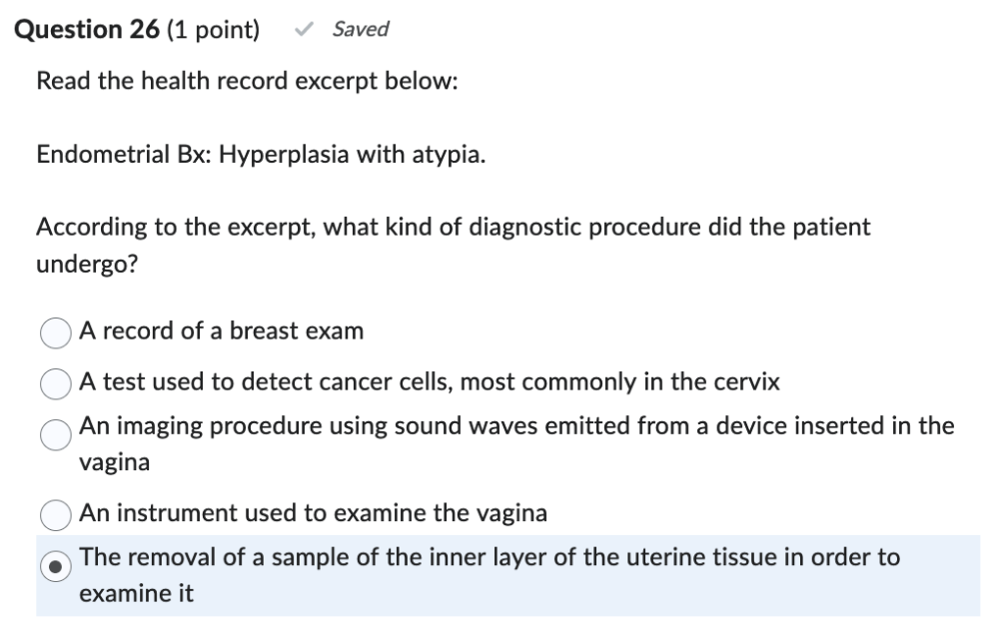Click the "An imaging procedure using sound waves" answer text

pos(515,426)
